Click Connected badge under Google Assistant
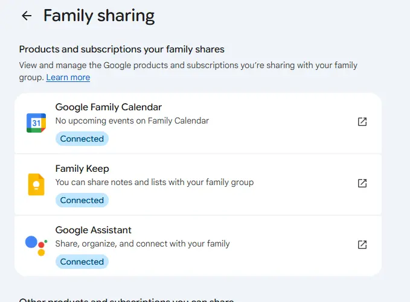Screen dimensions: 410x302 [x=82, y=262]
